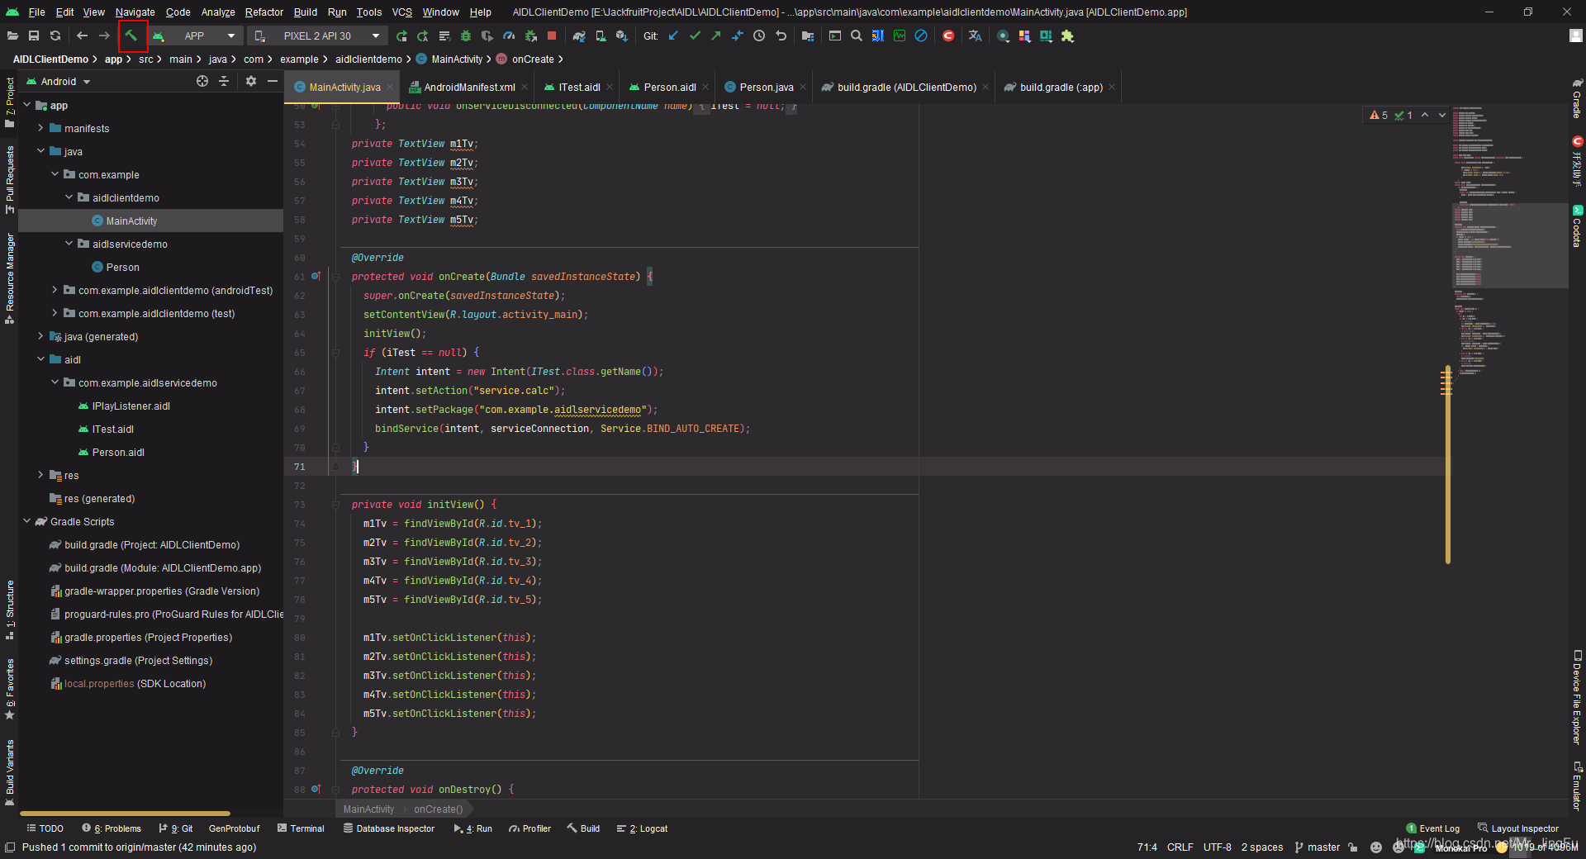The height and width of the screenshot is (859, 1586).
Task: Click Collapse All in project panel
Action: (224, 81)
